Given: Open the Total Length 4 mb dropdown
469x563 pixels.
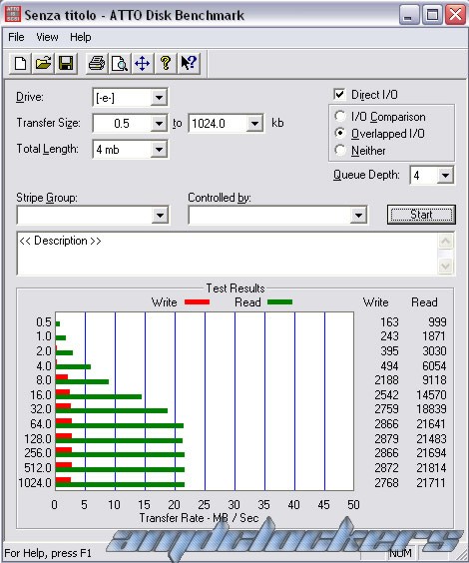Looking at the screenshot, I should 159,150.
